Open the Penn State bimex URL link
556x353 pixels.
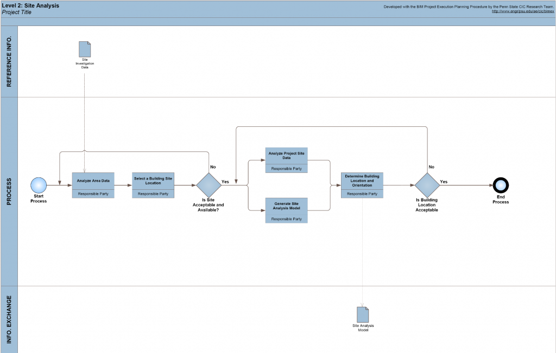coord(522,11)
